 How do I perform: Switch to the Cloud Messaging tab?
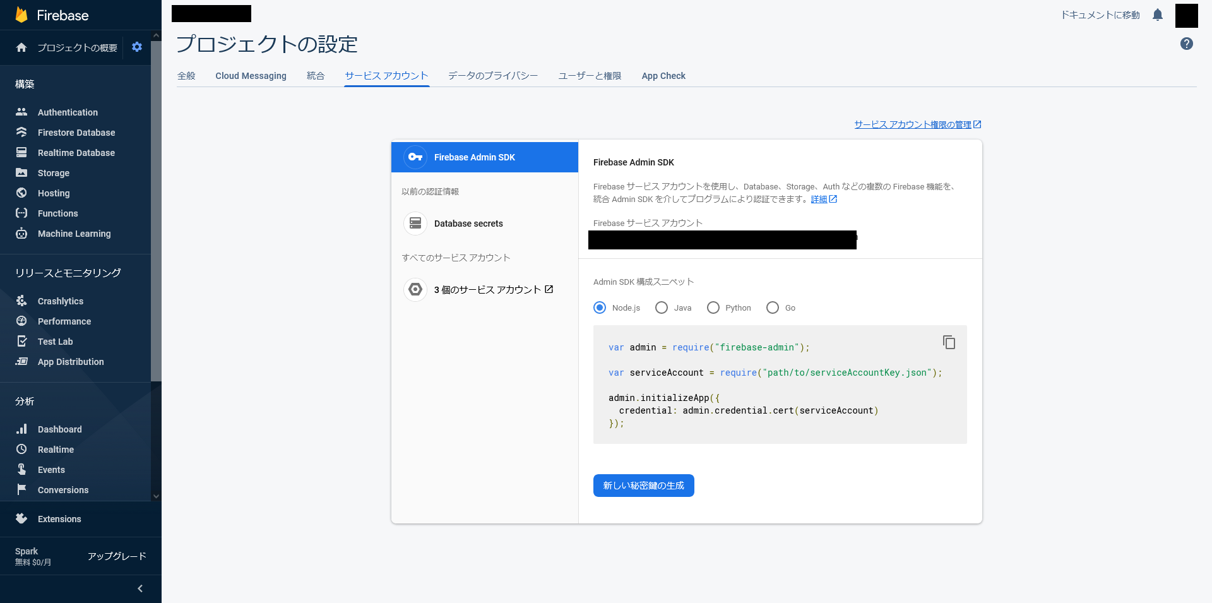pos(251,76)
